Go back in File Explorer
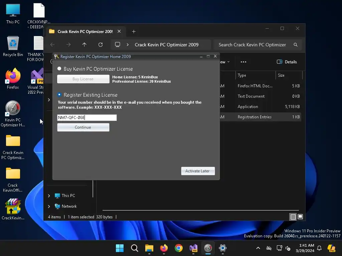Screen dimensions: 342x256 click(x=52, y=45)
